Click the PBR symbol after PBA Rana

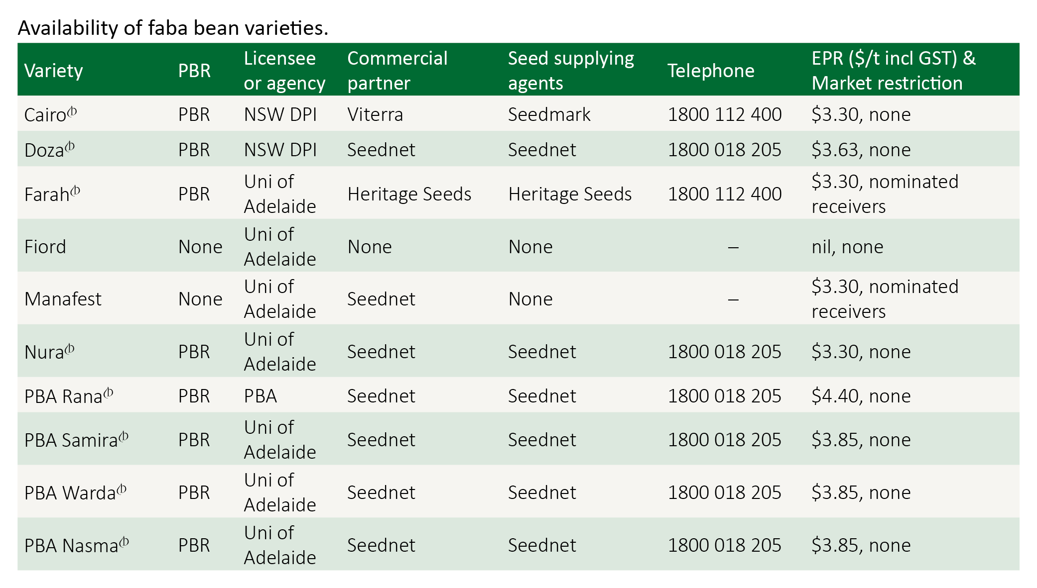108,392
